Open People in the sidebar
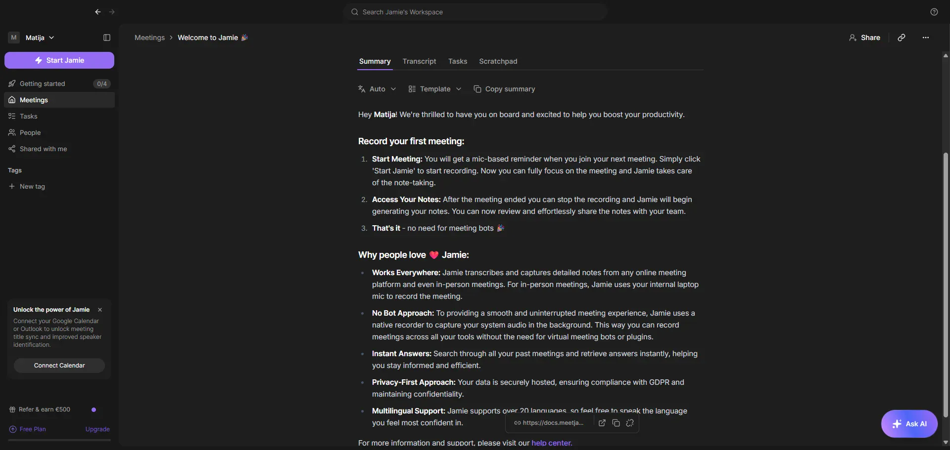The height and width of the screenshot is (450, 950). 59,132
